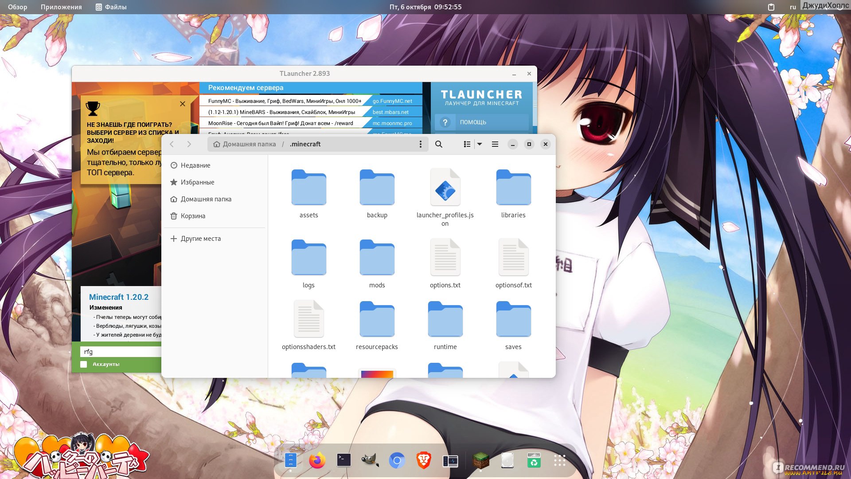Toggle the Аккаунты checkbox in TLauncher
The height and width of the screenshot is (479, 851).
[x=84, y=364]
